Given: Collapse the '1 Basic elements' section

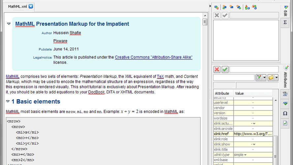Looking at the screenshot, I should point(8,101).
